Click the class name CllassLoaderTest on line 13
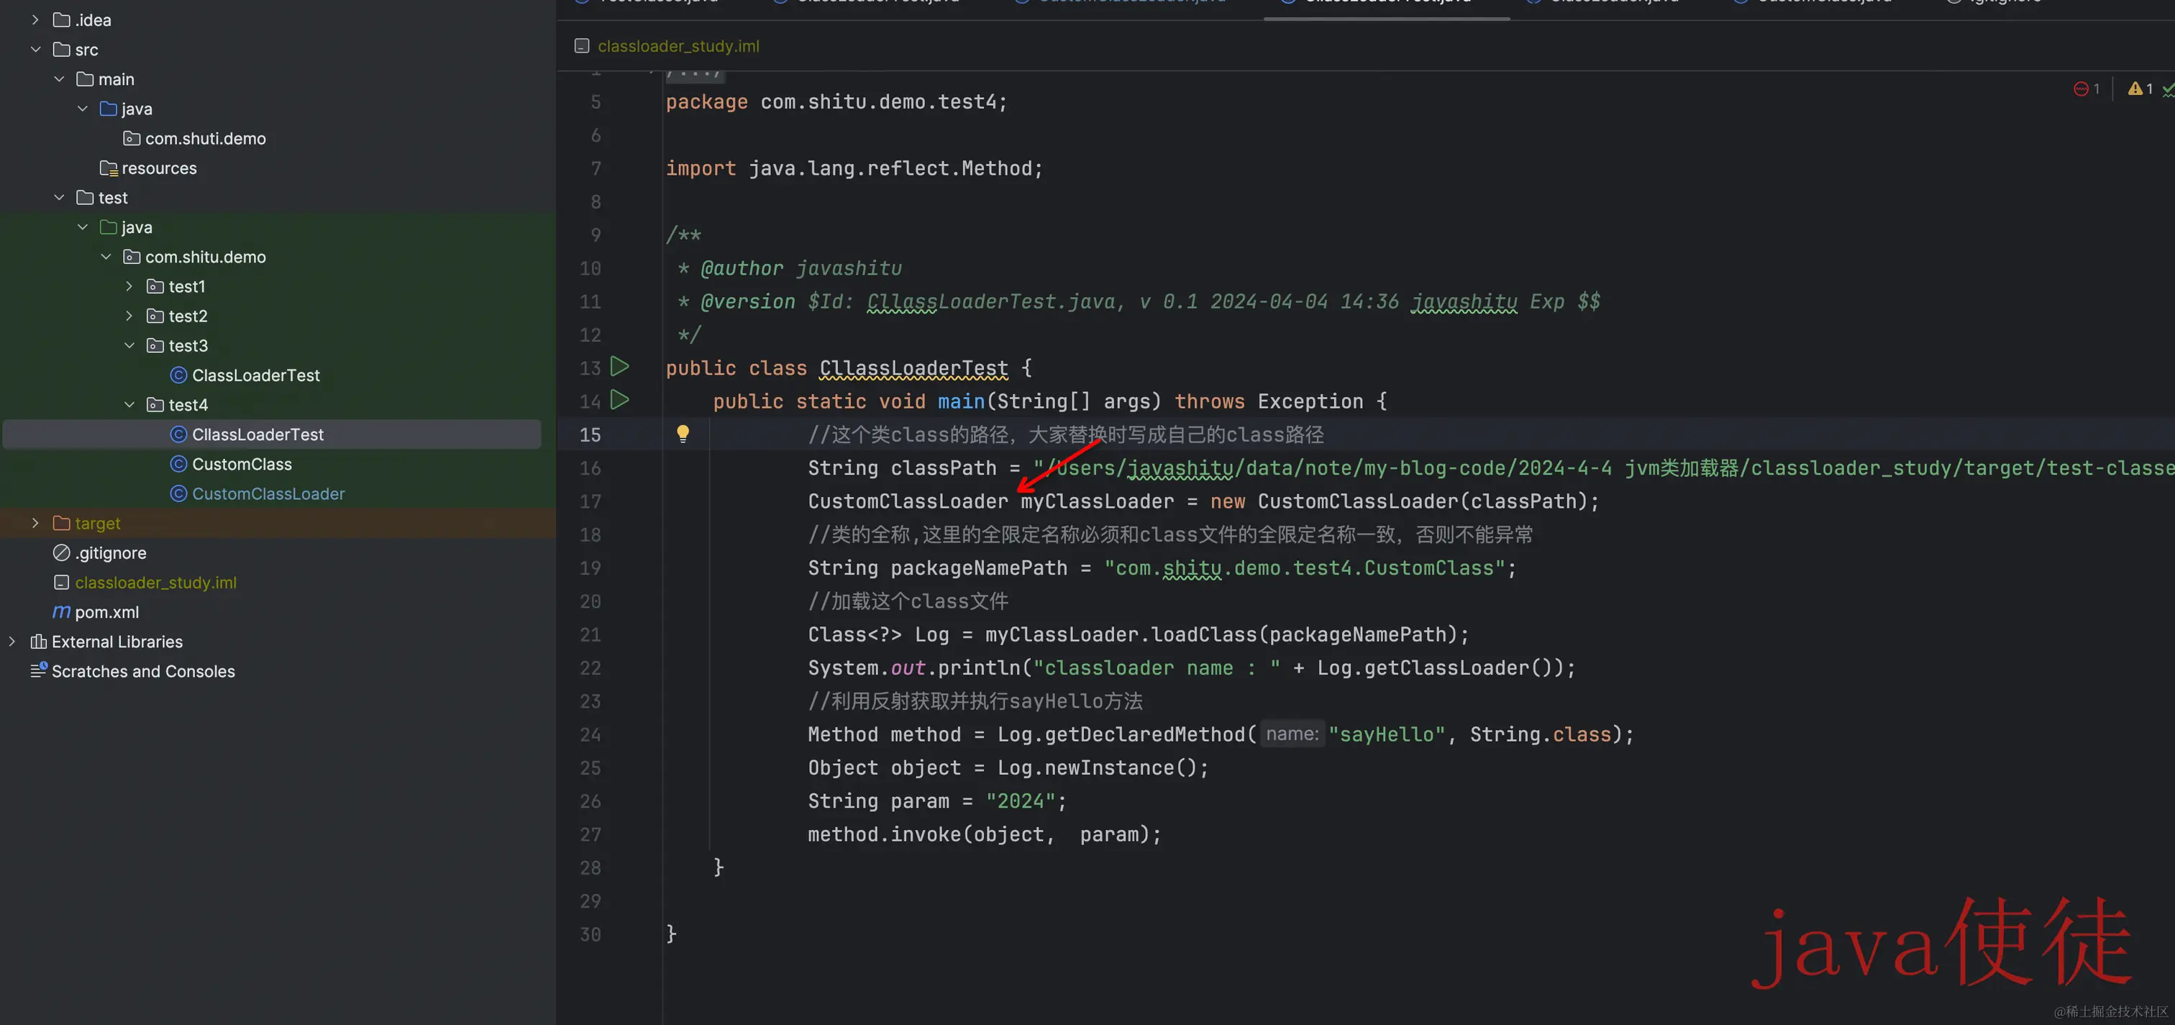 pyautogui.click(x=913, y=368)
